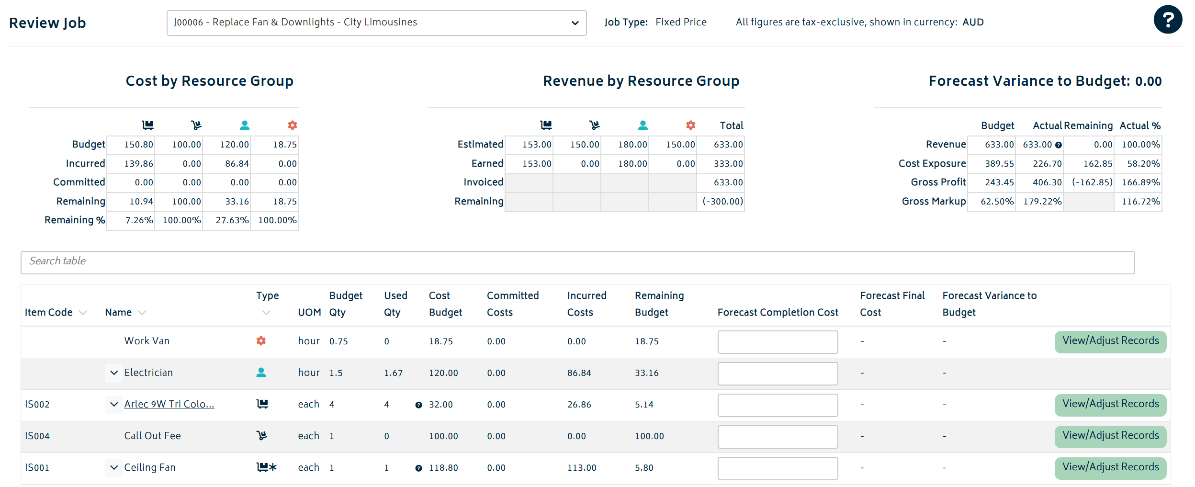1195x487 pixels.
Task: Click info icon next to Ceiling Fan cost budget 118.80
Action: pyautogui.click(x=418, y=468)
